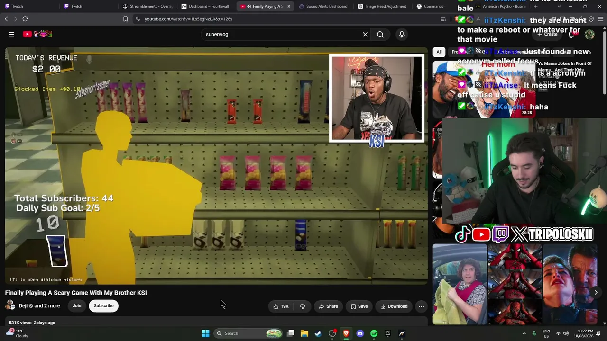Viewport: 607px width, 341px height.
Task: Open the Dashboard - Fourthwall tab
Action: [x=206, y=6]
